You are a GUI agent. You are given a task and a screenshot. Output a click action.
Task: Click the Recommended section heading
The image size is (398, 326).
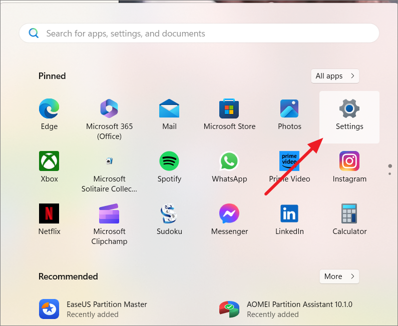click(x=68, y=276)
